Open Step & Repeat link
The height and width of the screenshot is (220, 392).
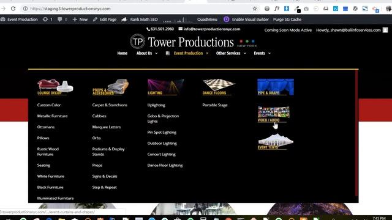(x=104, y=187)
